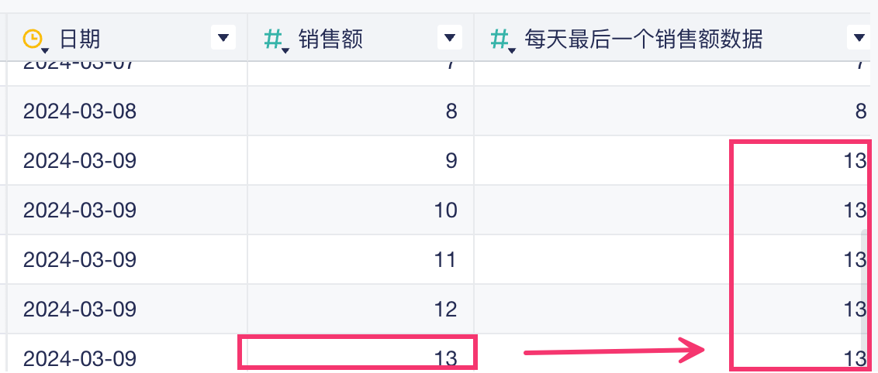Open the 日期 column dropdown arrow
Image resolution: width=878 pixels, height=373 pixels.
pyautogui.click(x=223, y=37)
